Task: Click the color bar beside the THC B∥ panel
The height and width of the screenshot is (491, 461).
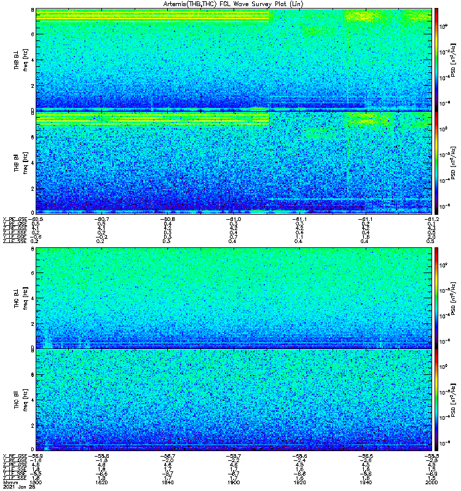Action: (x=436, y=400)
